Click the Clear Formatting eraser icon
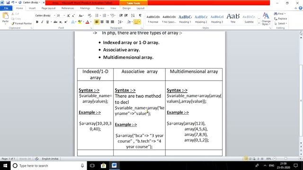The height and width of the screenshot is (170, 303). click(89, 16)
